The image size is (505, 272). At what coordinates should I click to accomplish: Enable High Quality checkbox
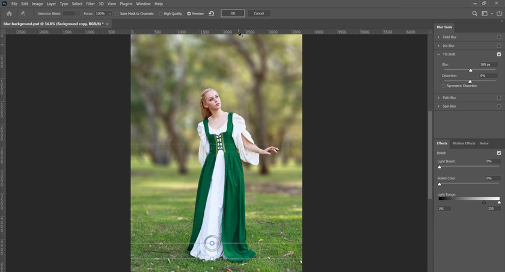(161, 13)
